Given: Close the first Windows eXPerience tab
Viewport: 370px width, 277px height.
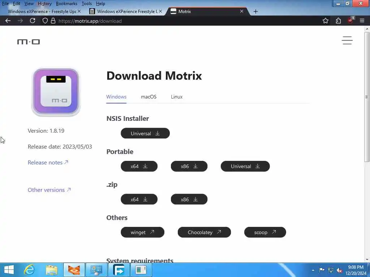Looking at the screenshot, I should point(79,11).
